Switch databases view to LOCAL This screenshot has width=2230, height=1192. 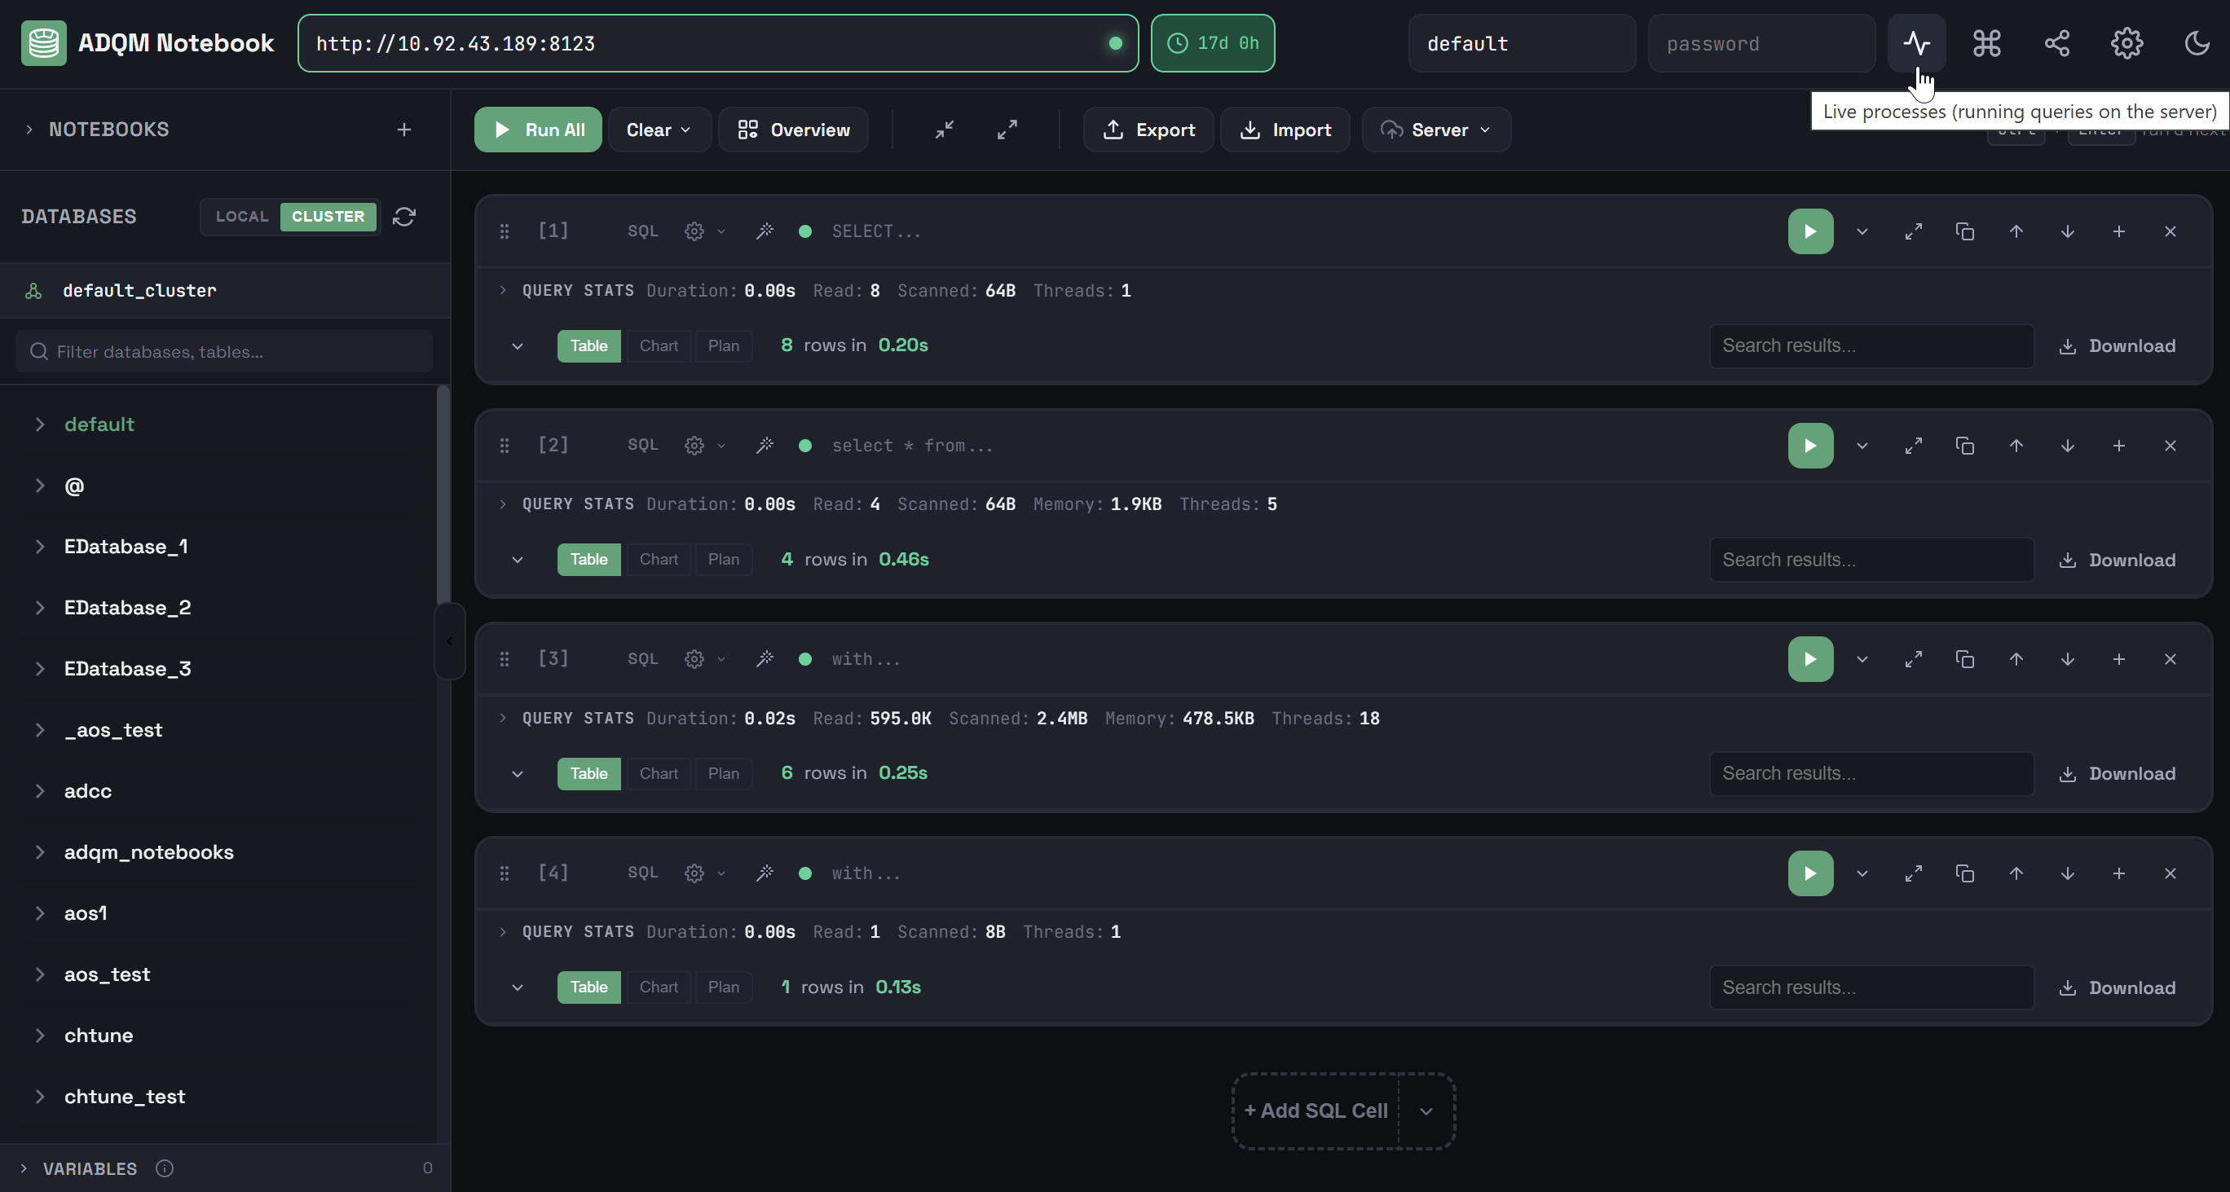[241, 217]
